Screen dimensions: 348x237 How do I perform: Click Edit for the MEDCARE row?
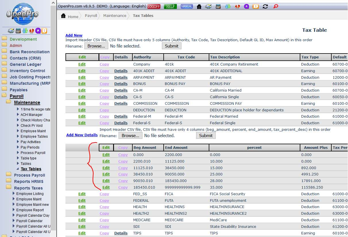click(82, 220)
